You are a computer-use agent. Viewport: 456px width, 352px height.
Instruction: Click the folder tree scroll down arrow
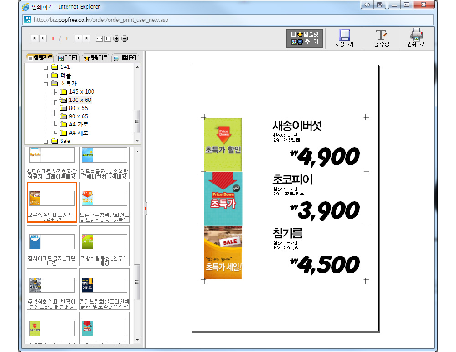137,141
